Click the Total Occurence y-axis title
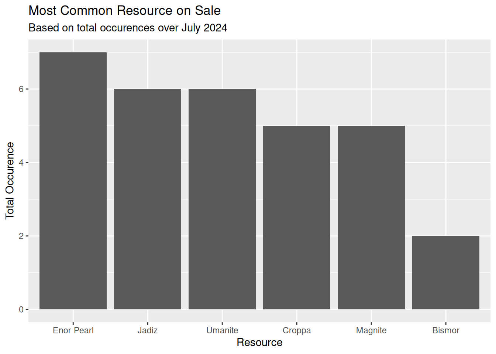496x354 pixels. tap(10, 181)
